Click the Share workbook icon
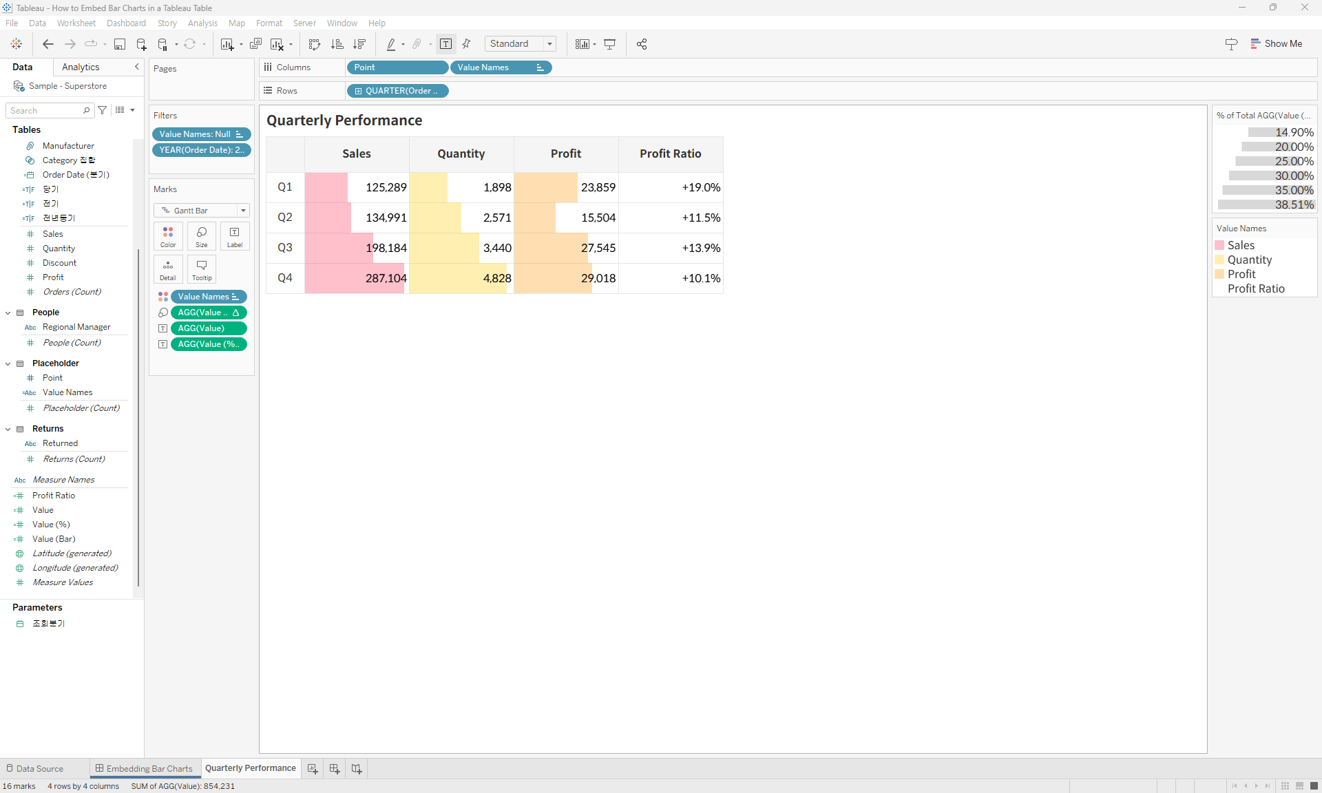The image size is (1322, 793). point(642,44)
